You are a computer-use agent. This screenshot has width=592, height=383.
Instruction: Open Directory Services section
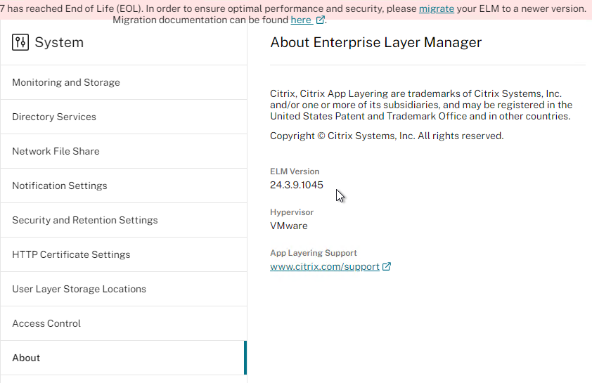pyautogui.click(x=124, y=117)
